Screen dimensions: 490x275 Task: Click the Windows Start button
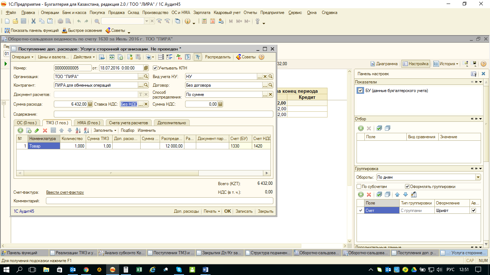point(7,269)
